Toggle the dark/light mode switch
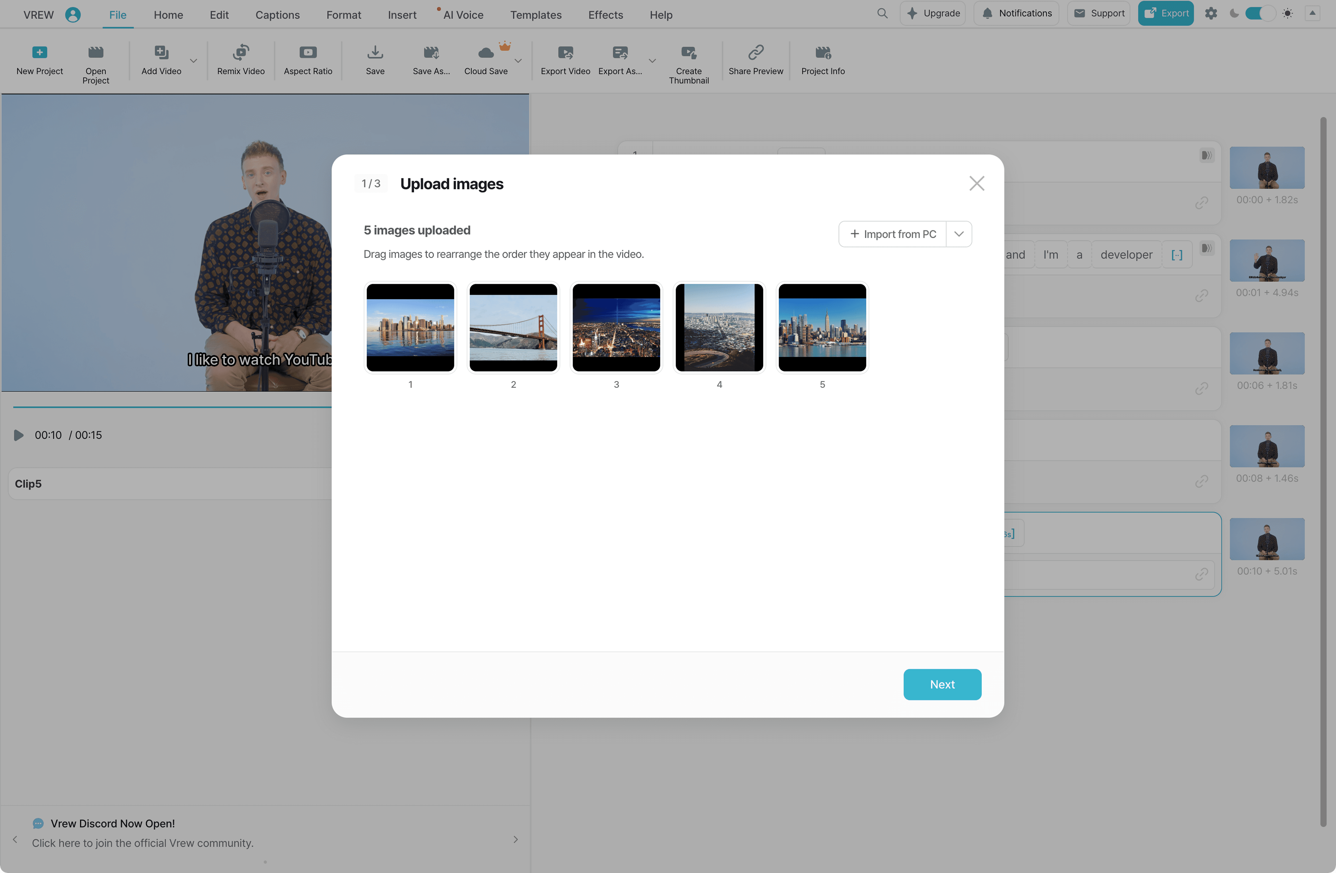Image resolution: width=1336 pixels, height=873 pixels. click(1260, 14)
